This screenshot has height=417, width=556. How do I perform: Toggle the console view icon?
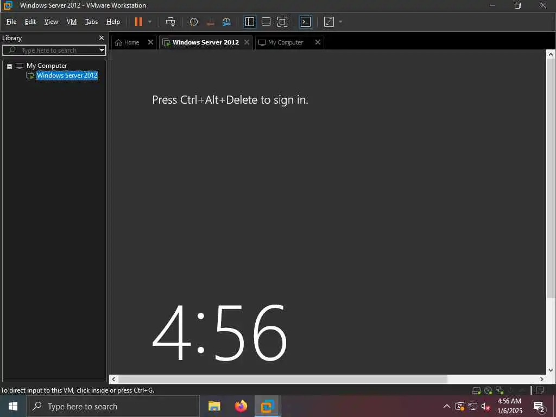pos(306,22)
